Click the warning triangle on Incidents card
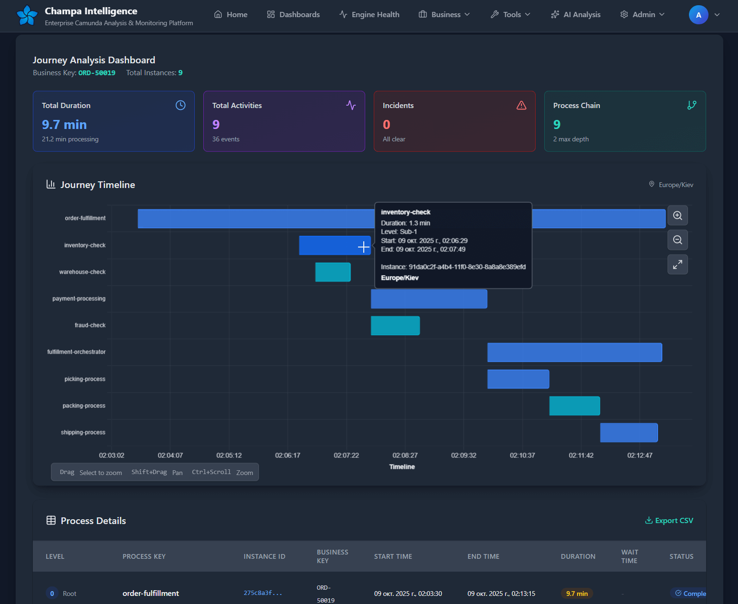 pos(521,105)
